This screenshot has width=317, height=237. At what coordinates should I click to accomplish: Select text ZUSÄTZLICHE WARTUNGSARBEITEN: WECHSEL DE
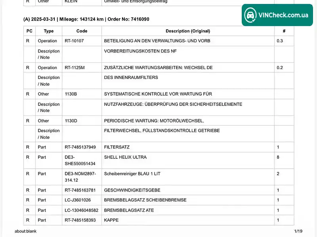pos(158,68)
